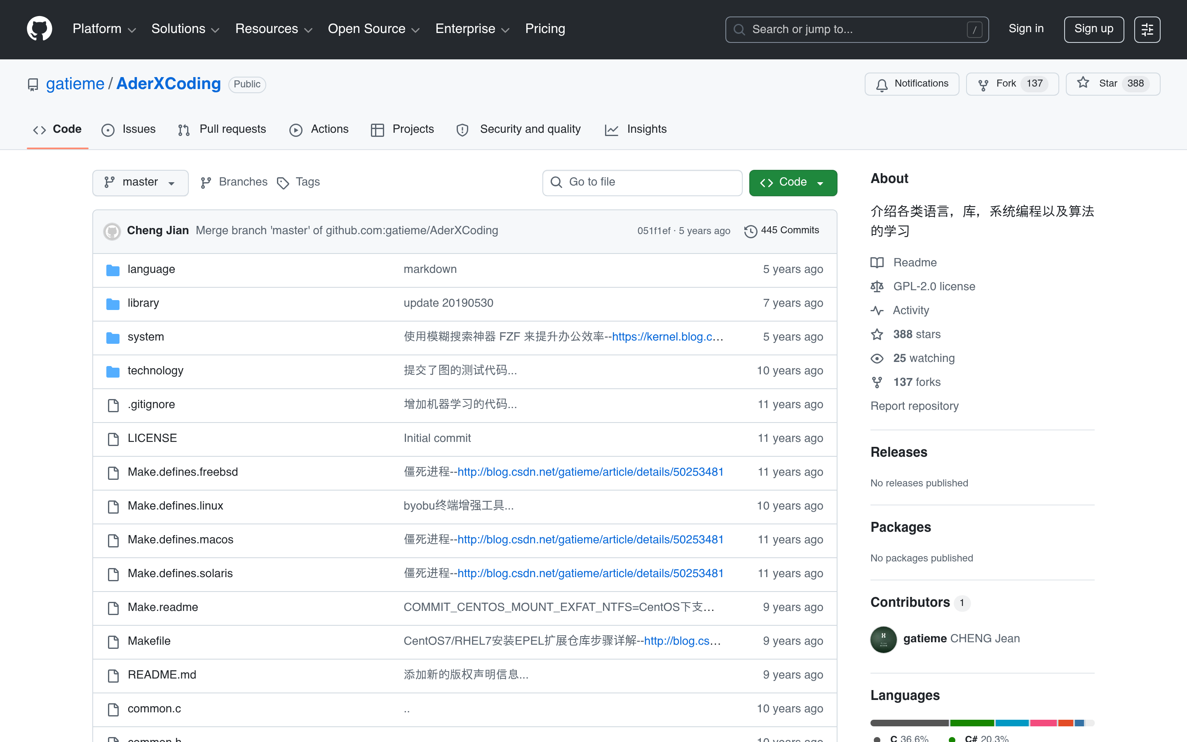Open the common.c file

coord(154,709)
